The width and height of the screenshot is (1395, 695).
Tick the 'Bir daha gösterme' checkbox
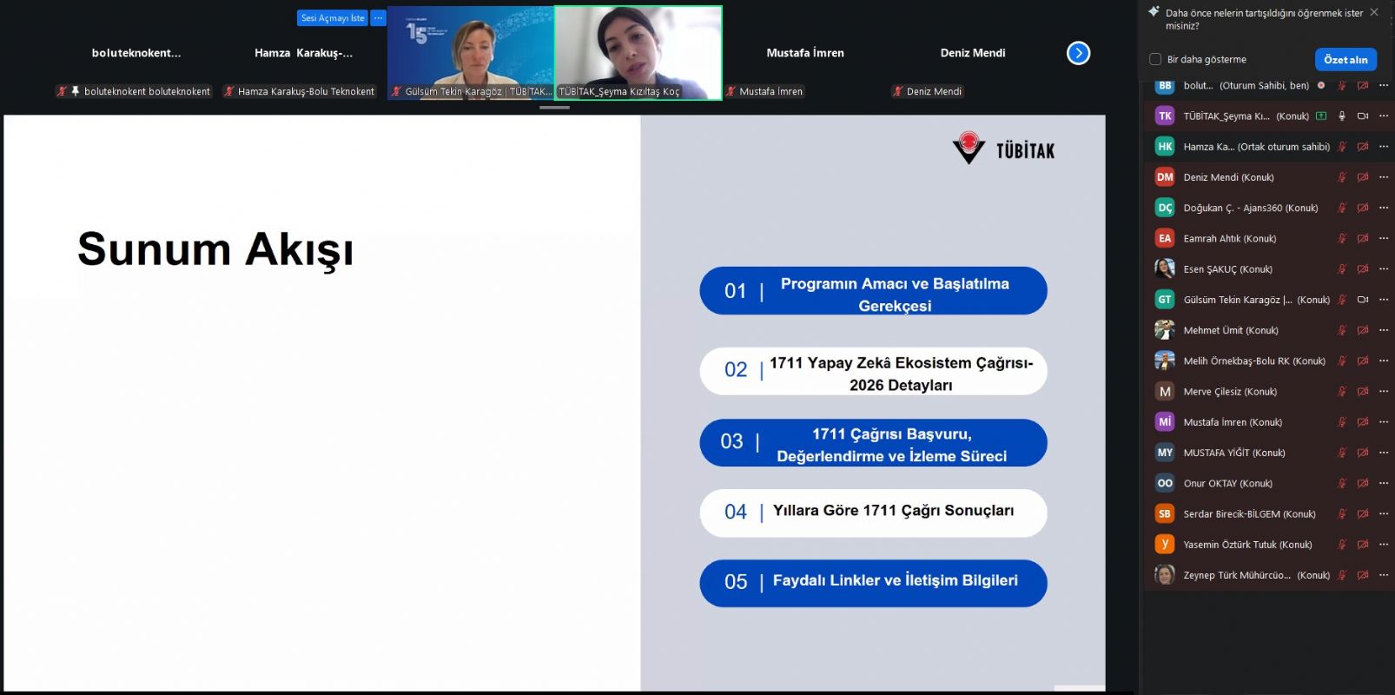(1155, 59)
